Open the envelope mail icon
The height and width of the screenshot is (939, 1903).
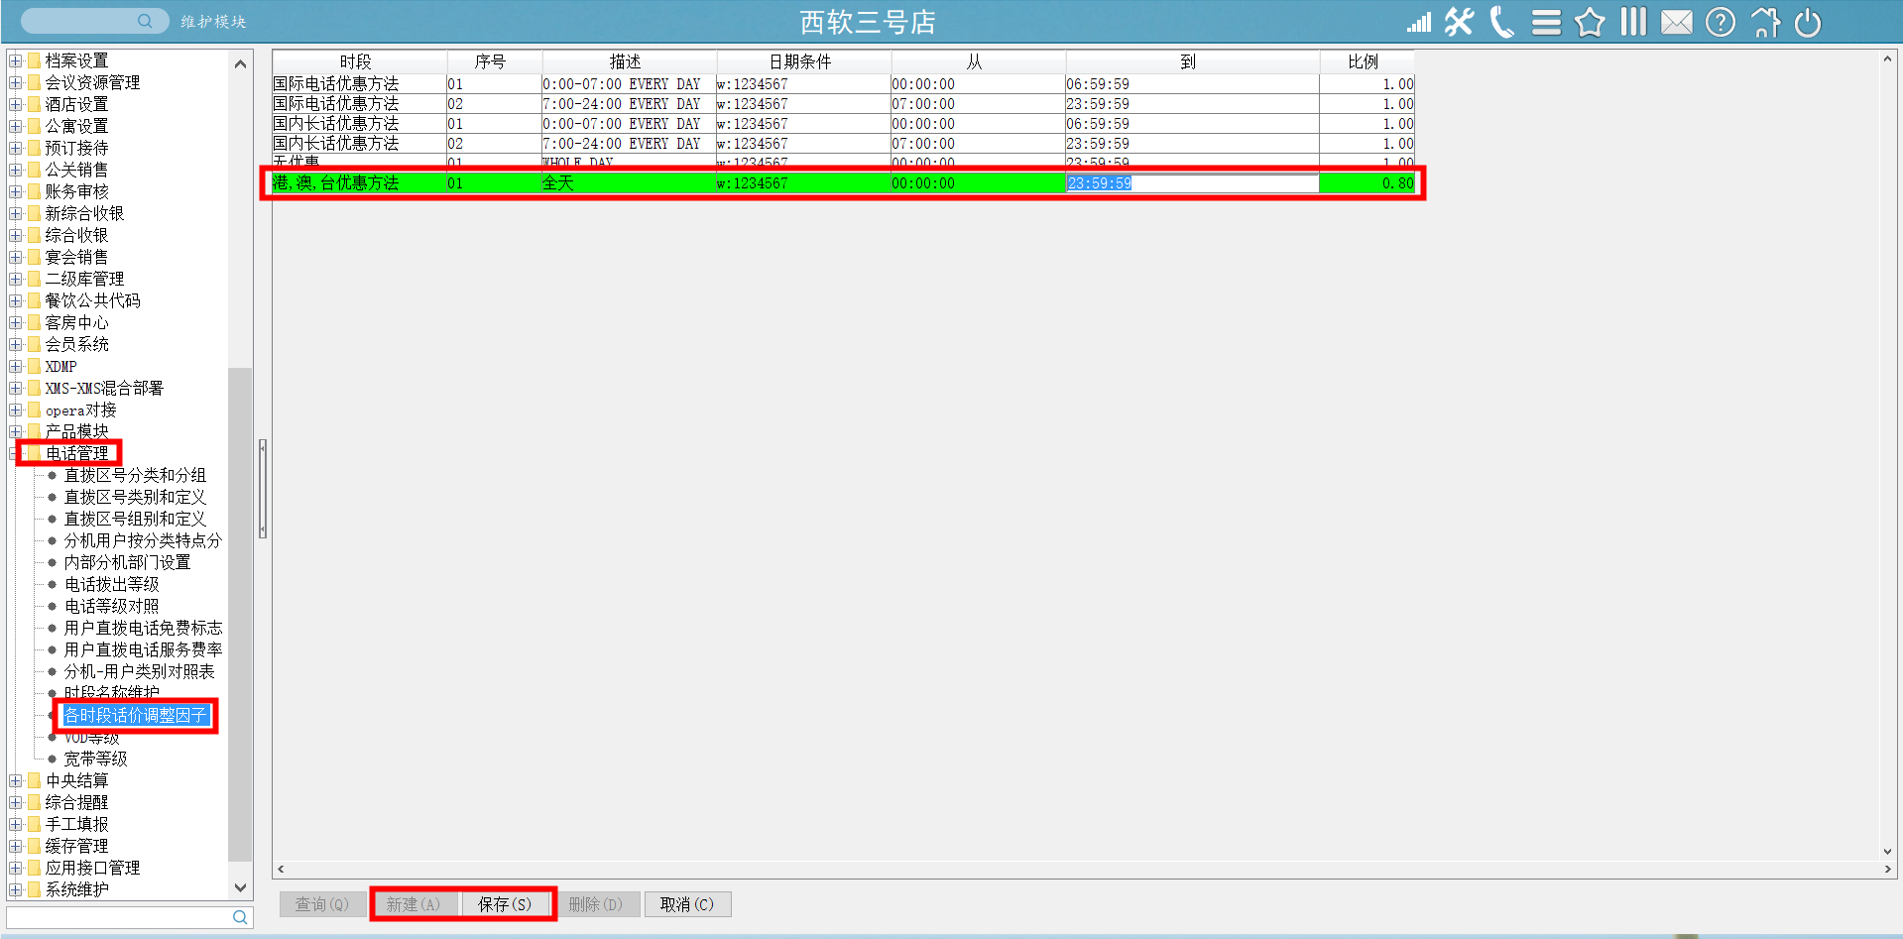pos(1677,22)
